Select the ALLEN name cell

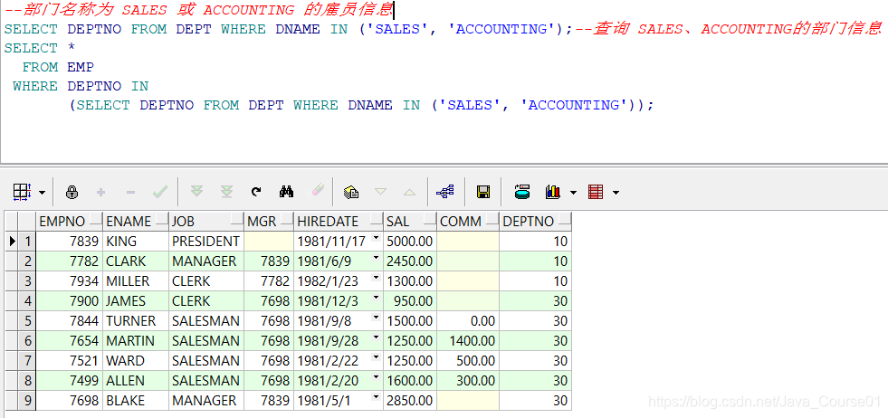[136, 381]
